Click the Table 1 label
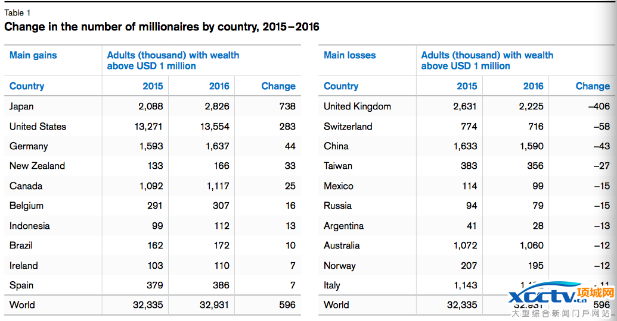The image size is (617, 321). click(x=17, y=12)
